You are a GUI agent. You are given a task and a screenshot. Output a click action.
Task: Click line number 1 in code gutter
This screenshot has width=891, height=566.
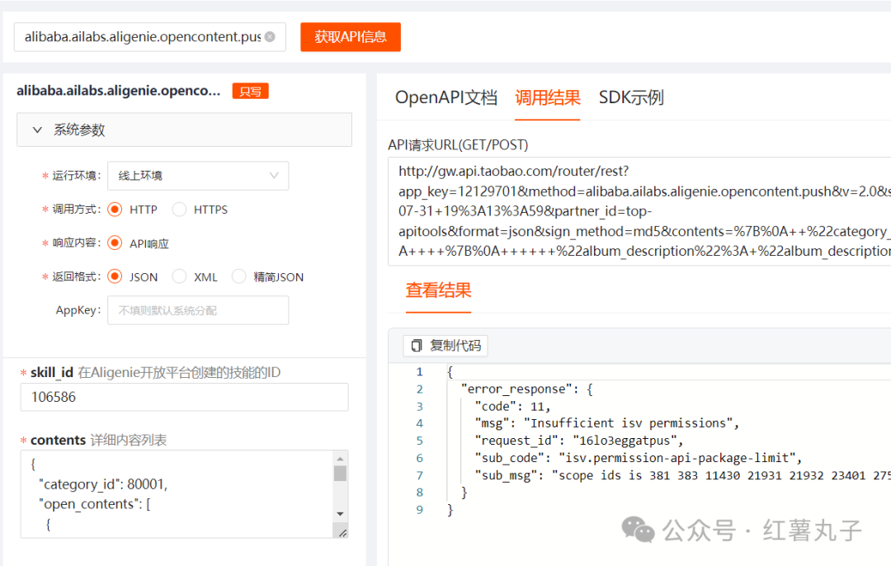[x=419, y=371]
